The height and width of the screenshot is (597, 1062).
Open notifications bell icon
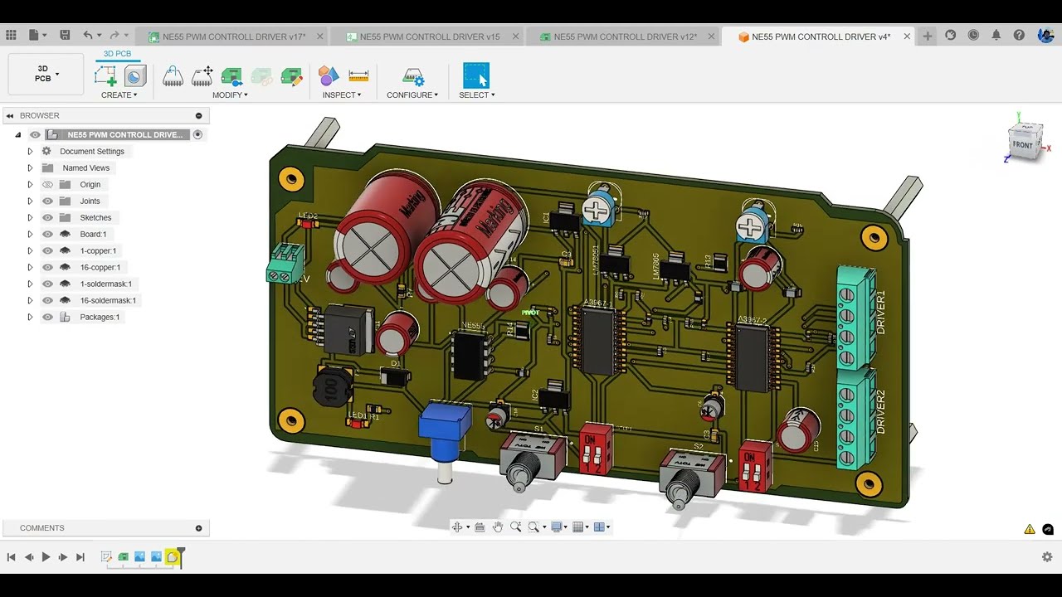pos(996,36)
